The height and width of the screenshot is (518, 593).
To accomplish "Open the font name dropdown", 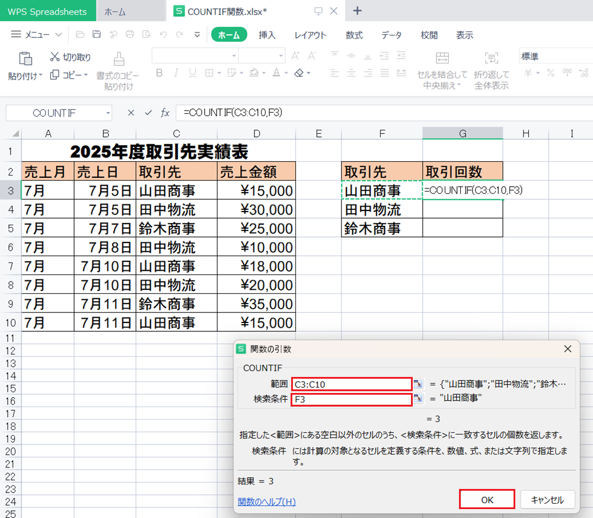I will (x=234, y=56).
